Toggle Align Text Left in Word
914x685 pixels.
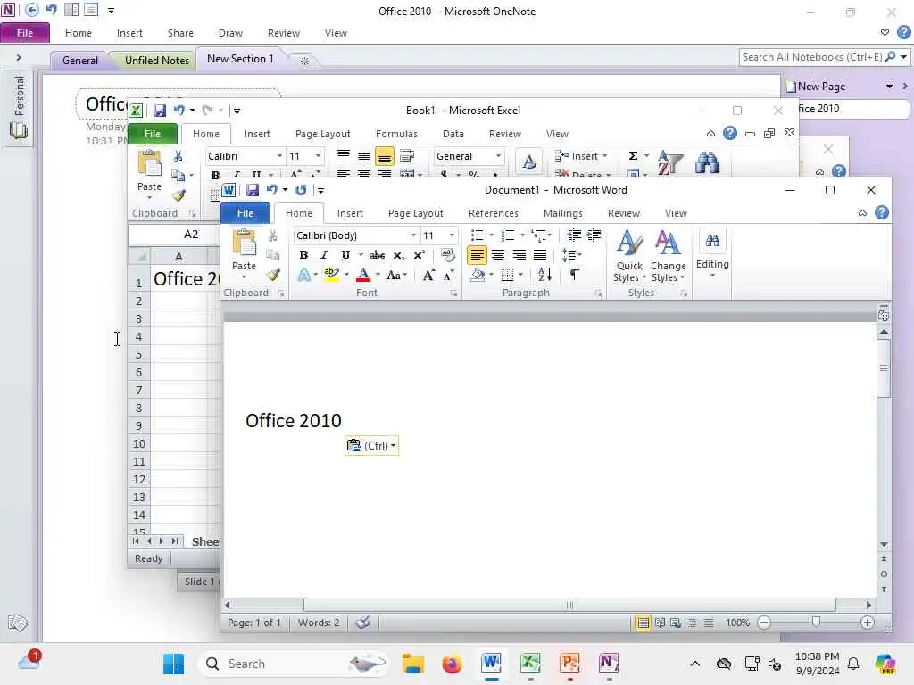pyautogui.click(x=477, y=255)
